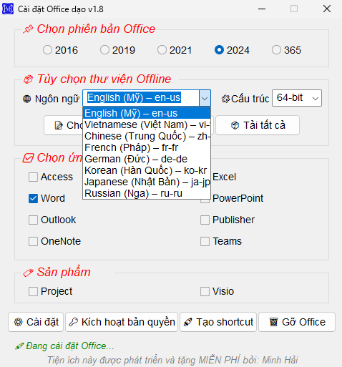Screen dimensions: 342x367
Task: Click the language combo box text field
Action: pos(141,98)
